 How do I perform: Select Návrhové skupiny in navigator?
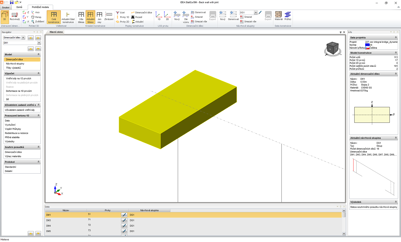point(15,63)
